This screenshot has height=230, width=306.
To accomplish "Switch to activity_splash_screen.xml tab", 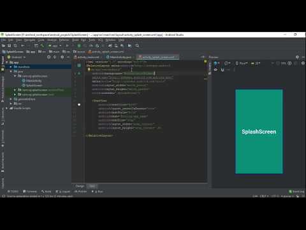I will coord(158,57).
